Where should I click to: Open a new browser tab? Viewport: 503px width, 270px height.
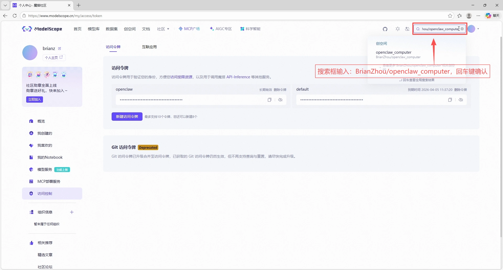79,5
